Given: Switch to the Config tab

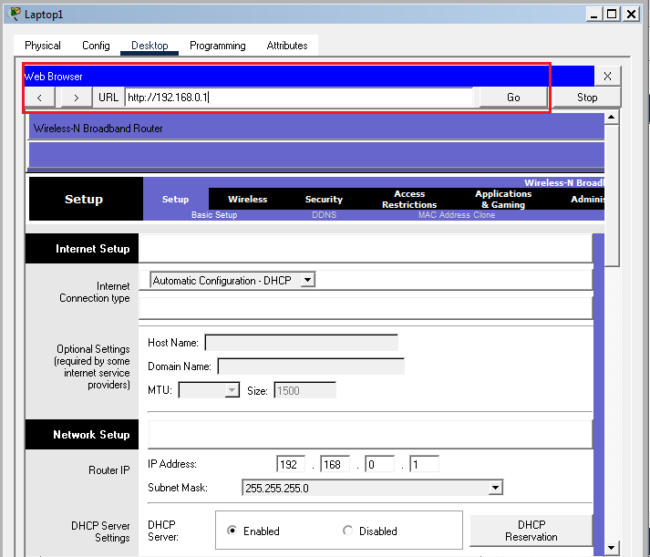Looking at the screenshot, I should pos(96,46).
